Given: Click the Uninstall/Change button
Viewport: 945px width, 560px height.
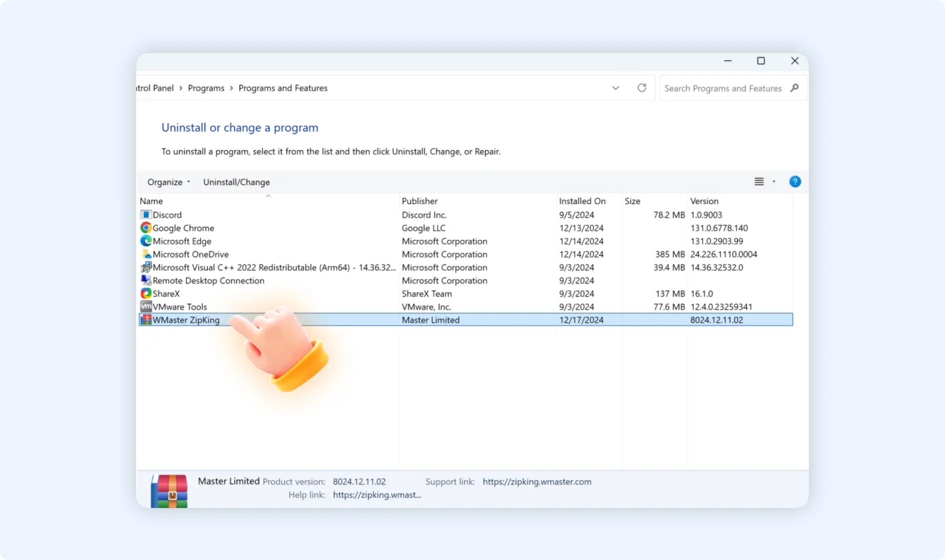Looking at the screenshot, I should click(236, 182).
